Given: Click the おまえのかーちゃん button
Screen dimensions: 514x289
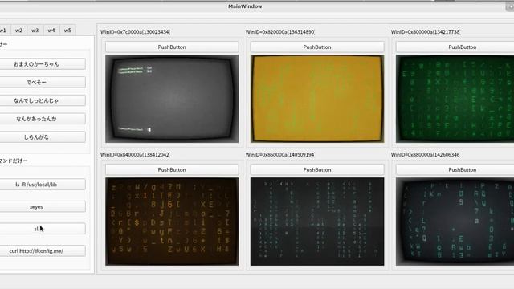Looking at the screenshot, I should (42, 64).
